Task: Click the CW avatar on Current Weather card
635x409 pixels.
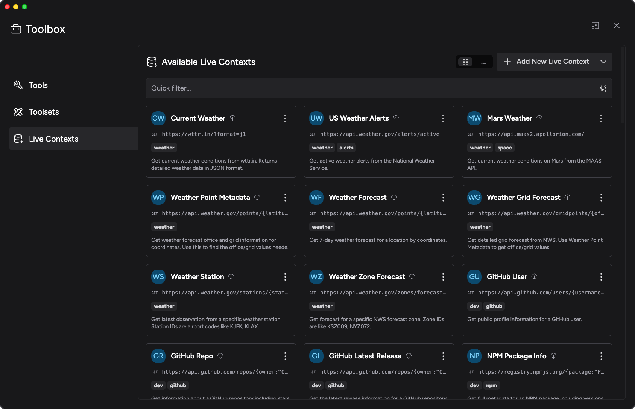Action: [x=158, y=118]
